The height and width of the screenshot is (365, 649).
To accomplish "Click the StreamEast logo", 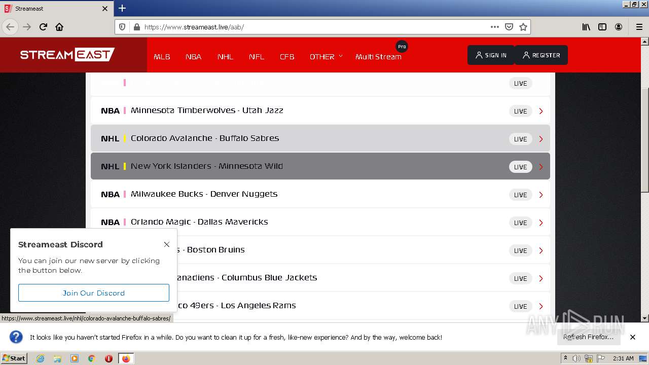I will (67, 54).
